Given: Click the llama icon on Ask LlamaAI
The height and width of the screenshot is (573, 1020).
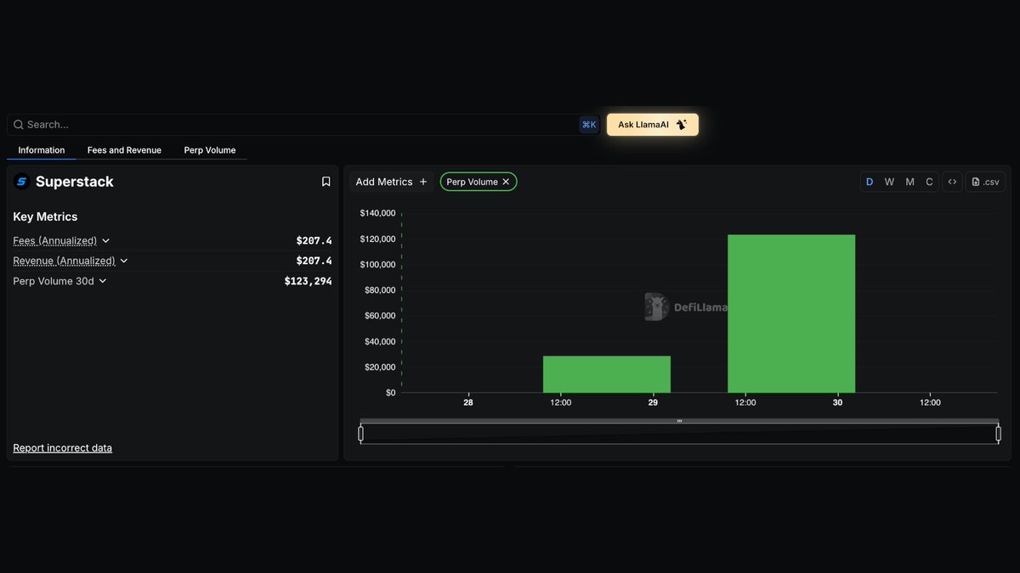Looking at the screenshot, I should click(681, 125).
